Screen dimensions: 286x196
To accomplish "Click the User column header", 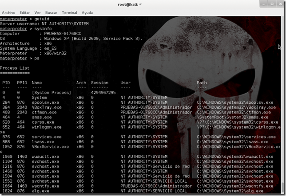I will point(126,83).
